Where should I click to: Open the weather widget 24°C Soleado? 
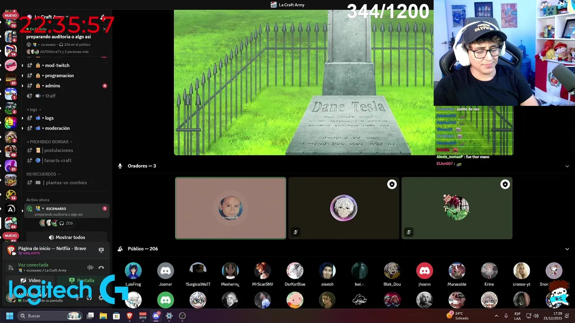(x=458, y=316)
